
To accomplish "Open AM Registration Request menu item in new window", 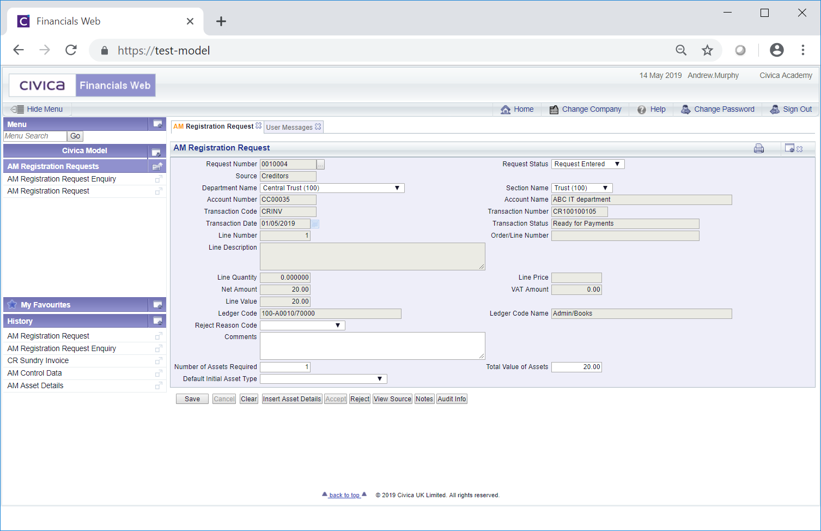I will (x=159, y=191).
